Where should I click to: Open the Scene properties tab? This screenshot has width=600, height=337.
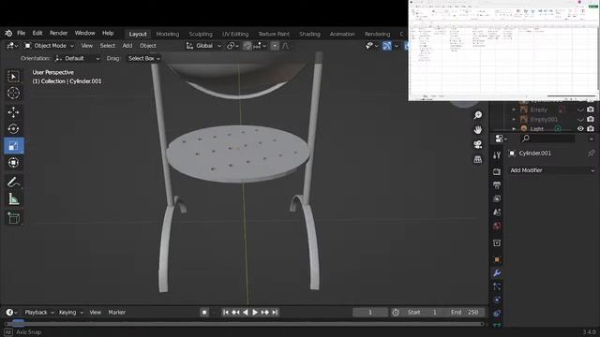click(497, 212)
